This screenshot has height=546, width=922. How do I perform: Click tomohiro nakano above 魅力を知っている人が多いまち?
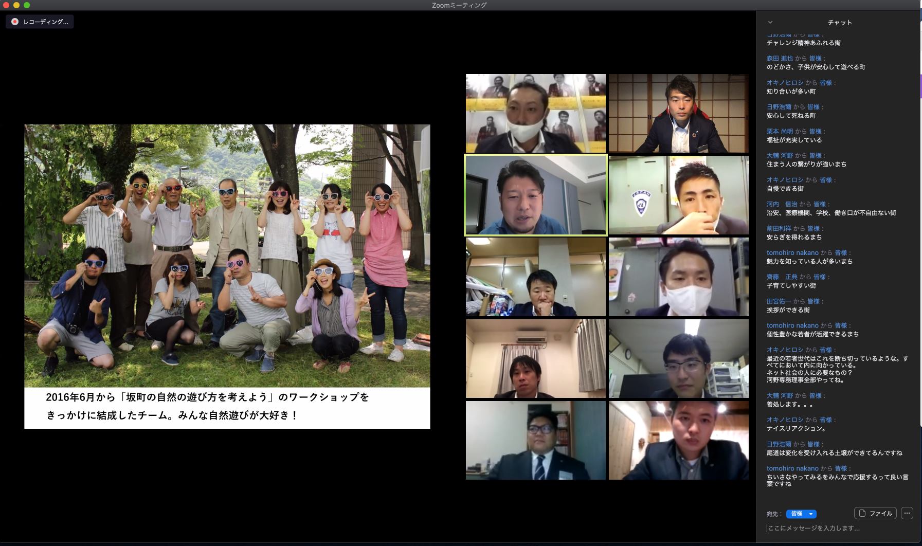[x=792, y=253]
